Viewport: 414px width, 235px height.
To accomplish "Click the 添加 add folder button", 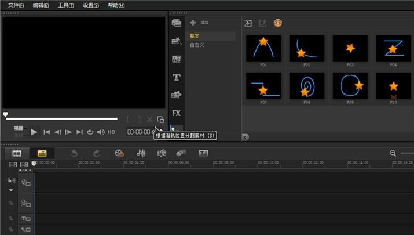I will (199, 23).
